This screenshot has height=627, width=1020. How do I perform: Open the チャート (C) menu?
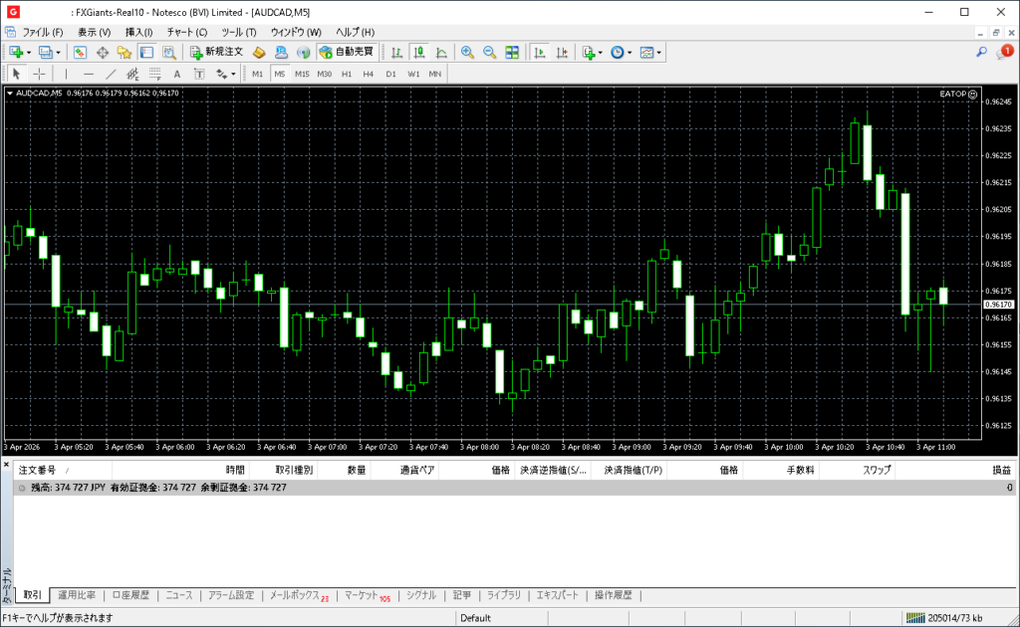tap(186, 32)
